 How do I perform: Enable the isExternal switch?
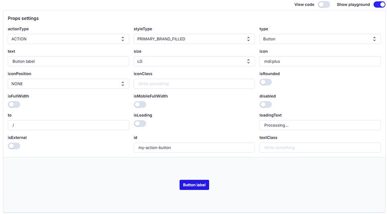(14, 146)
